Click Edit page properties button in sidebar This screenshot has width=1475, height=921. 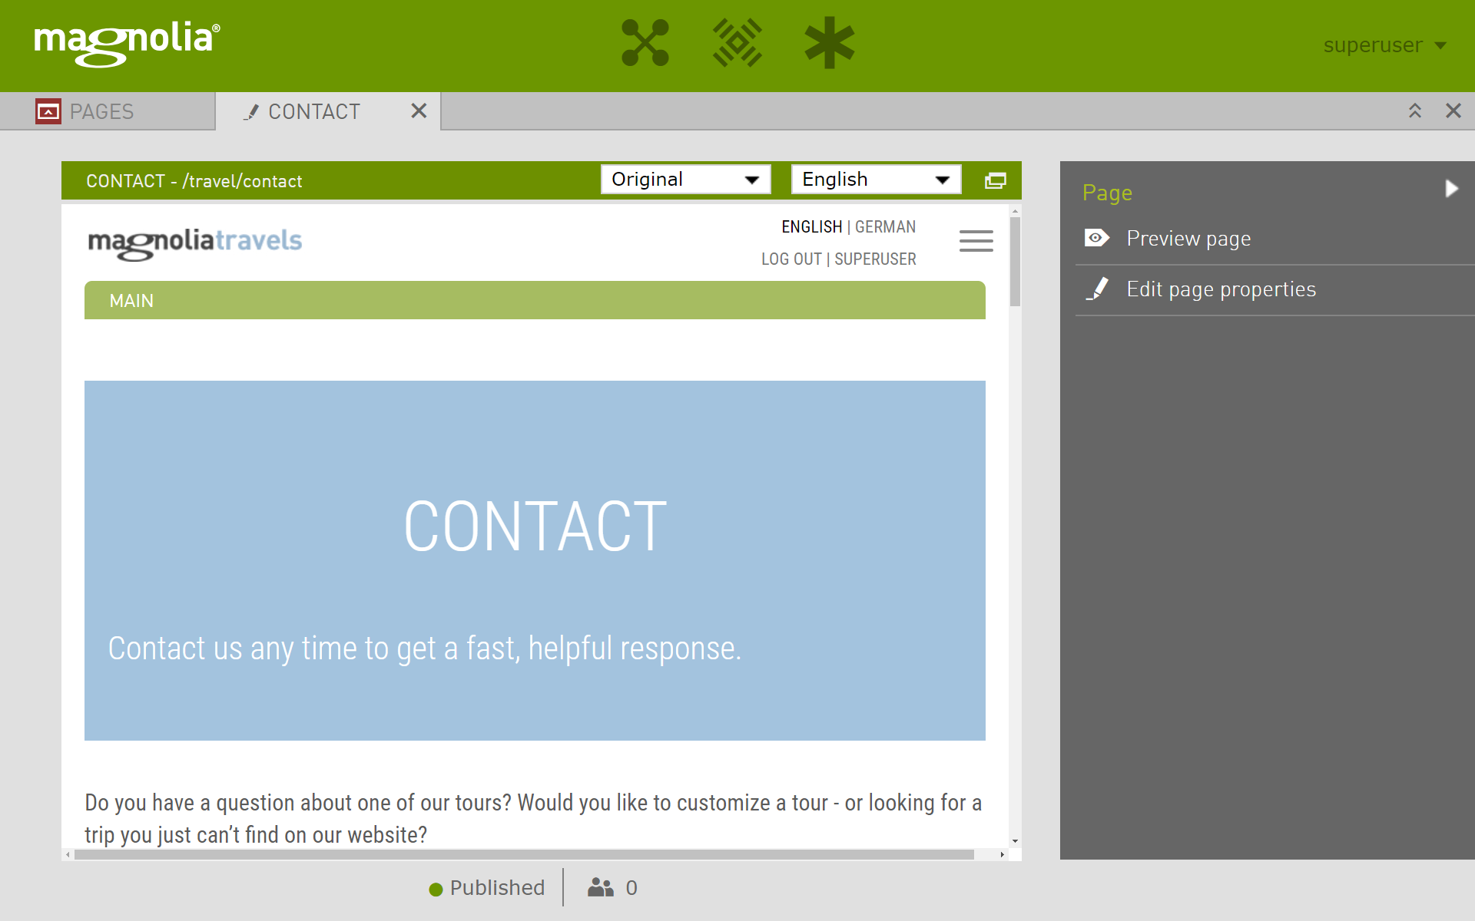point(1220,289)
